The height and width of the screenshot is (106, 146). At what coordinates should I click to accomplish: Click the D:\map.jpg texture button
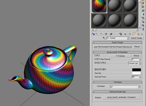(x=120, y=56)
